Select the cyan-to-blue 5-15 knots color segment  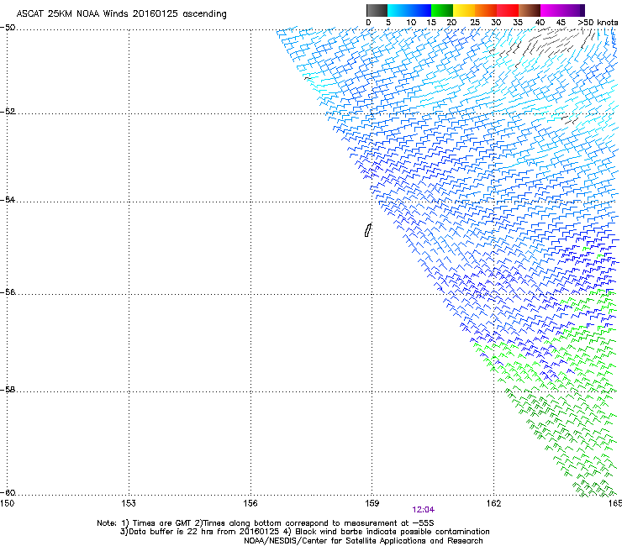tap(409, 10)
